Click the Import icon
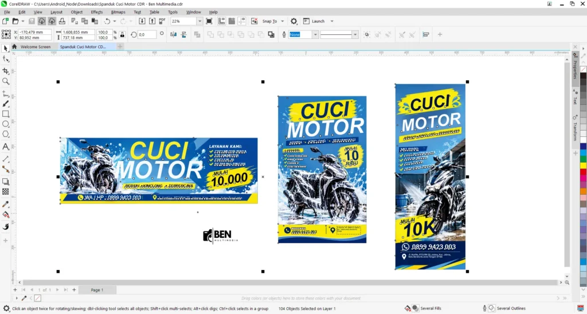Image resolution: width=587 pixels, height=314 pixels. 142,21
